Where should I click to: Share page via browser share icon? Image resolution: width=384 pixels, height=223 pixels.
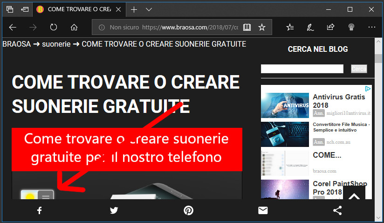330,28
